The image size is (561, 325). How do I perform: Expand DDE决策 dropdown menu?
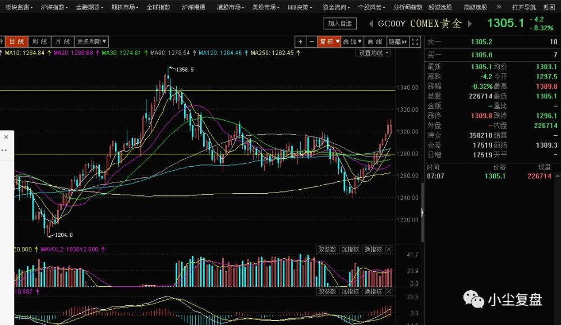pyautogui.click(x=300, y=7)
